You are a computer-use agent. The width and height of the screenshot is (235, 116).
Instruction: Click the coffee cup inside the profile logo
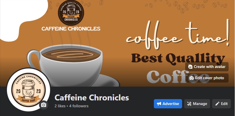(28, 89)
